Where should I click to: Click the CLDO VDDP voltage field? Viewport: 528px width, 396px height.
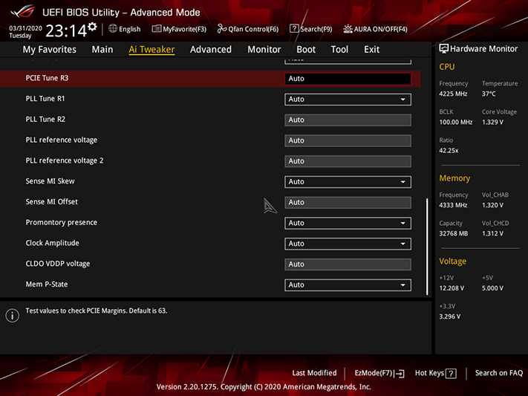coord(348,264)
